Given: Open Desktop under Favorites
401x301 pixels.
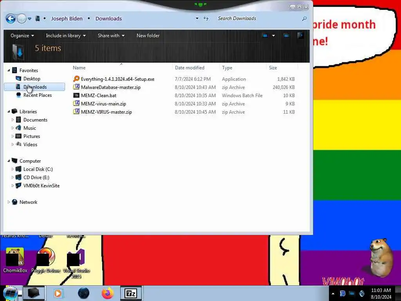Looking at the screenshot, I should pyautogui.click(x=32, y=78).
